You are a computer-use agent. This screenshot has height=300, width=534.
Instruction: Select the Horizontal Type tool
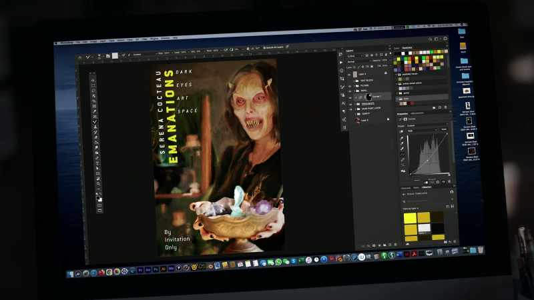pyautogui.click(x=97, y=163)
